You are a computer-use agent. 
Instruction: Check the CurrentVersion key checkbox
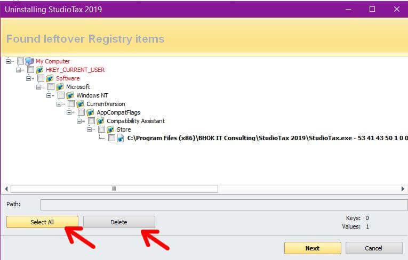71,104
